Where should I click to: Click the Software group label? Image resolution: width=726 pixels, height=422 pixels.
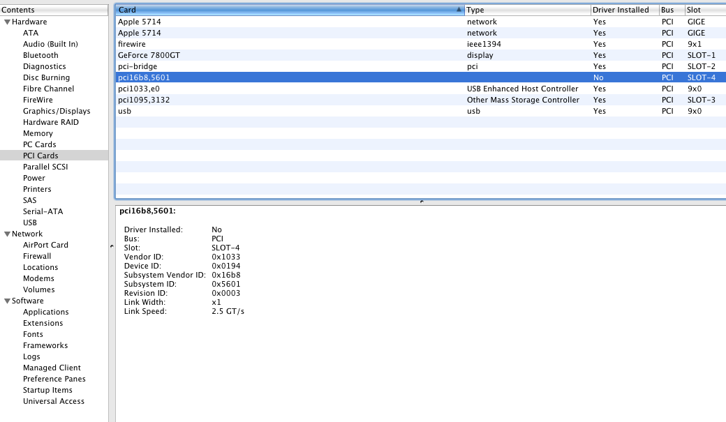click(28, 301)
